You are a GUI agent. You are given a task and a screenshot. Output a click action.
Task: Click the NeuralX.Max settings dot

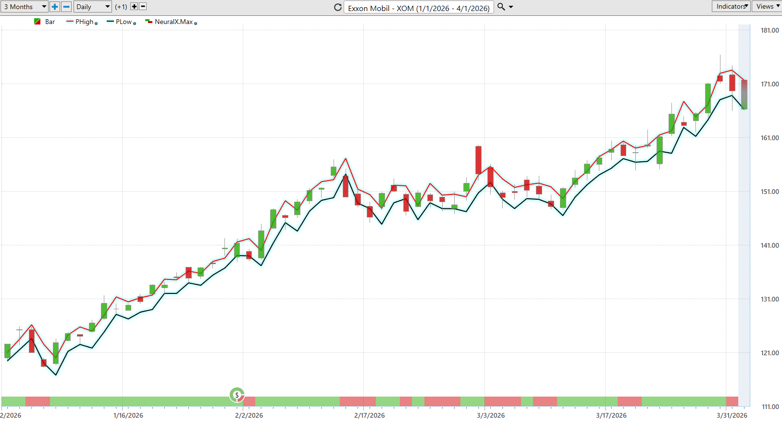[196, 24]
